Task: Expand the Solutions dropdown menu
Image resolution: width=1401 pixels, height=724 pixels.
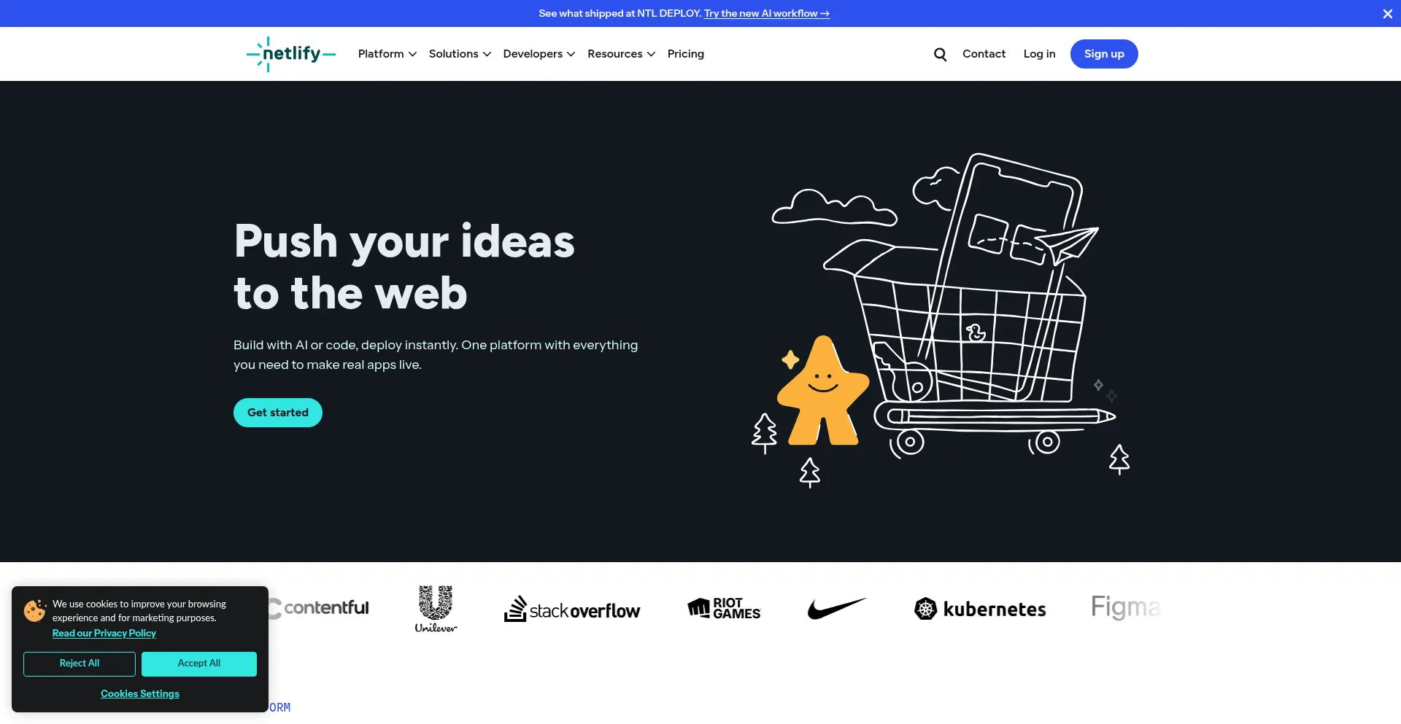Action: 460,54
